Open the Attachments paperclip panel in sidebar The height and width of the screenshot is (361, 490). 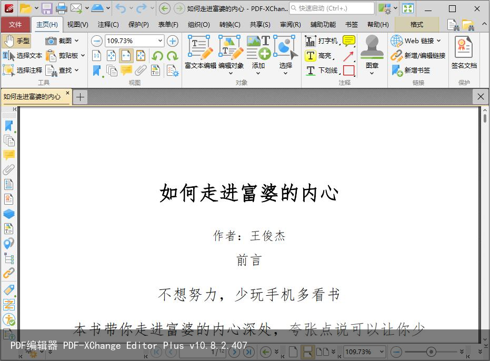[9, 170]
